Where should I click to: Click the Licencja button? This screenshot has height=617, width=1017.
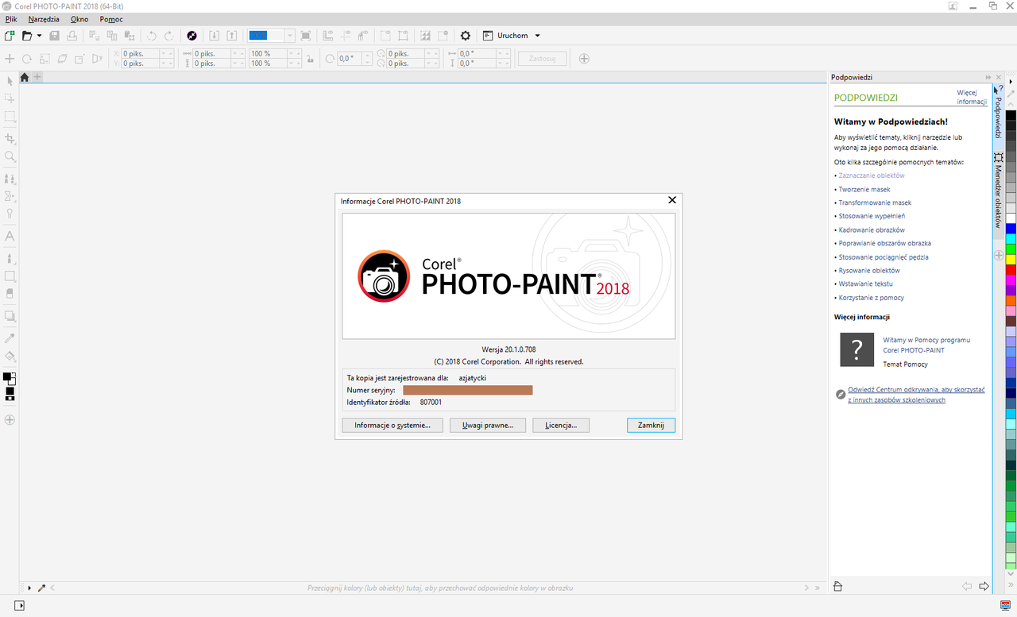[561, 426]
